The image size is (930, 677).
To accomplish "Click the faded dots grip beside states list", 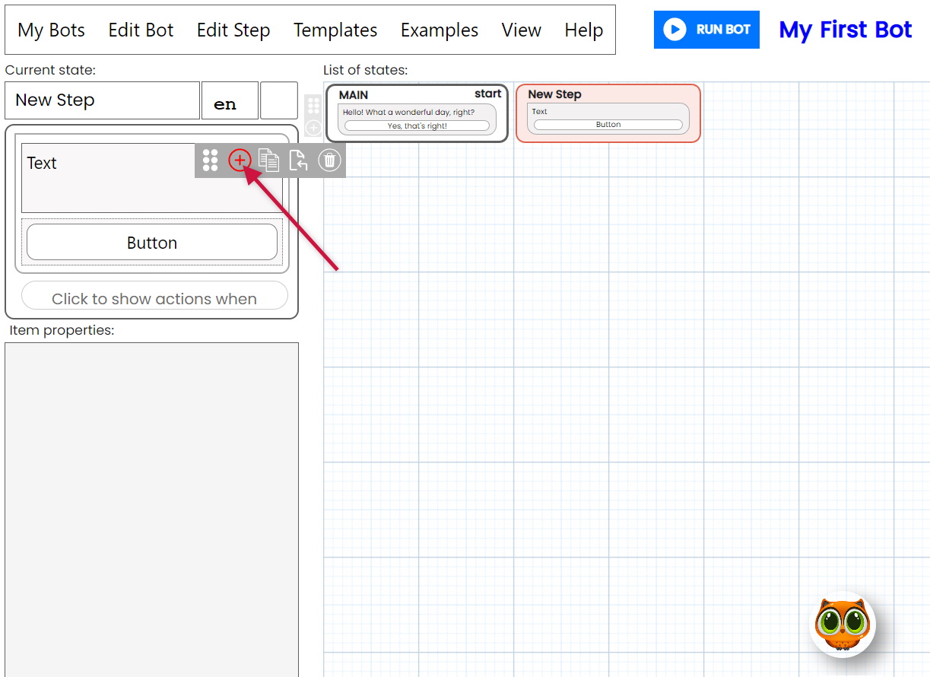I will [313, 106].
